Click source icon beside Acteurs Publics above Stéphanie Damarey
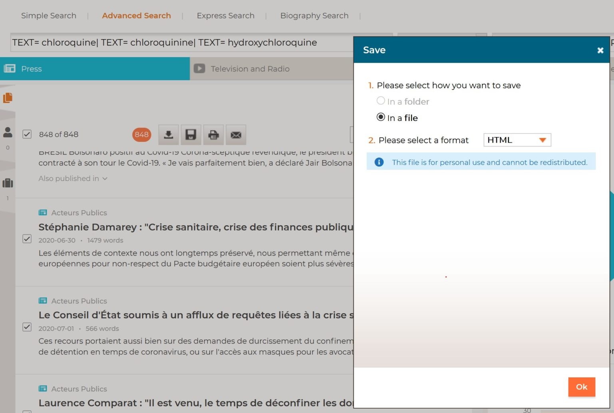 point(43,212)
